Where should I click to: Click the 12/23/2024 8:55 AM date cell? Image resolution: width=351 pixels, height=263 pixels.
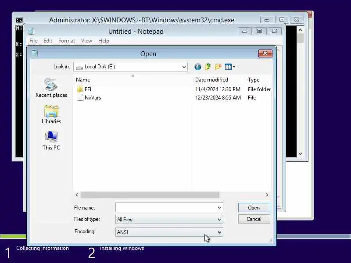(x=218, y=98)
